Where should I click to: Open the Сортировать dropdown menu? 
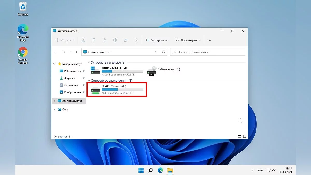pos(158,40)
